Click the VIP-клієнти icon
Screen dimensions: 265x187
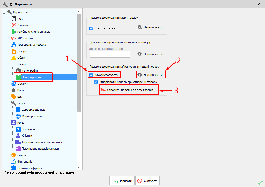click(x=14, y=38)
